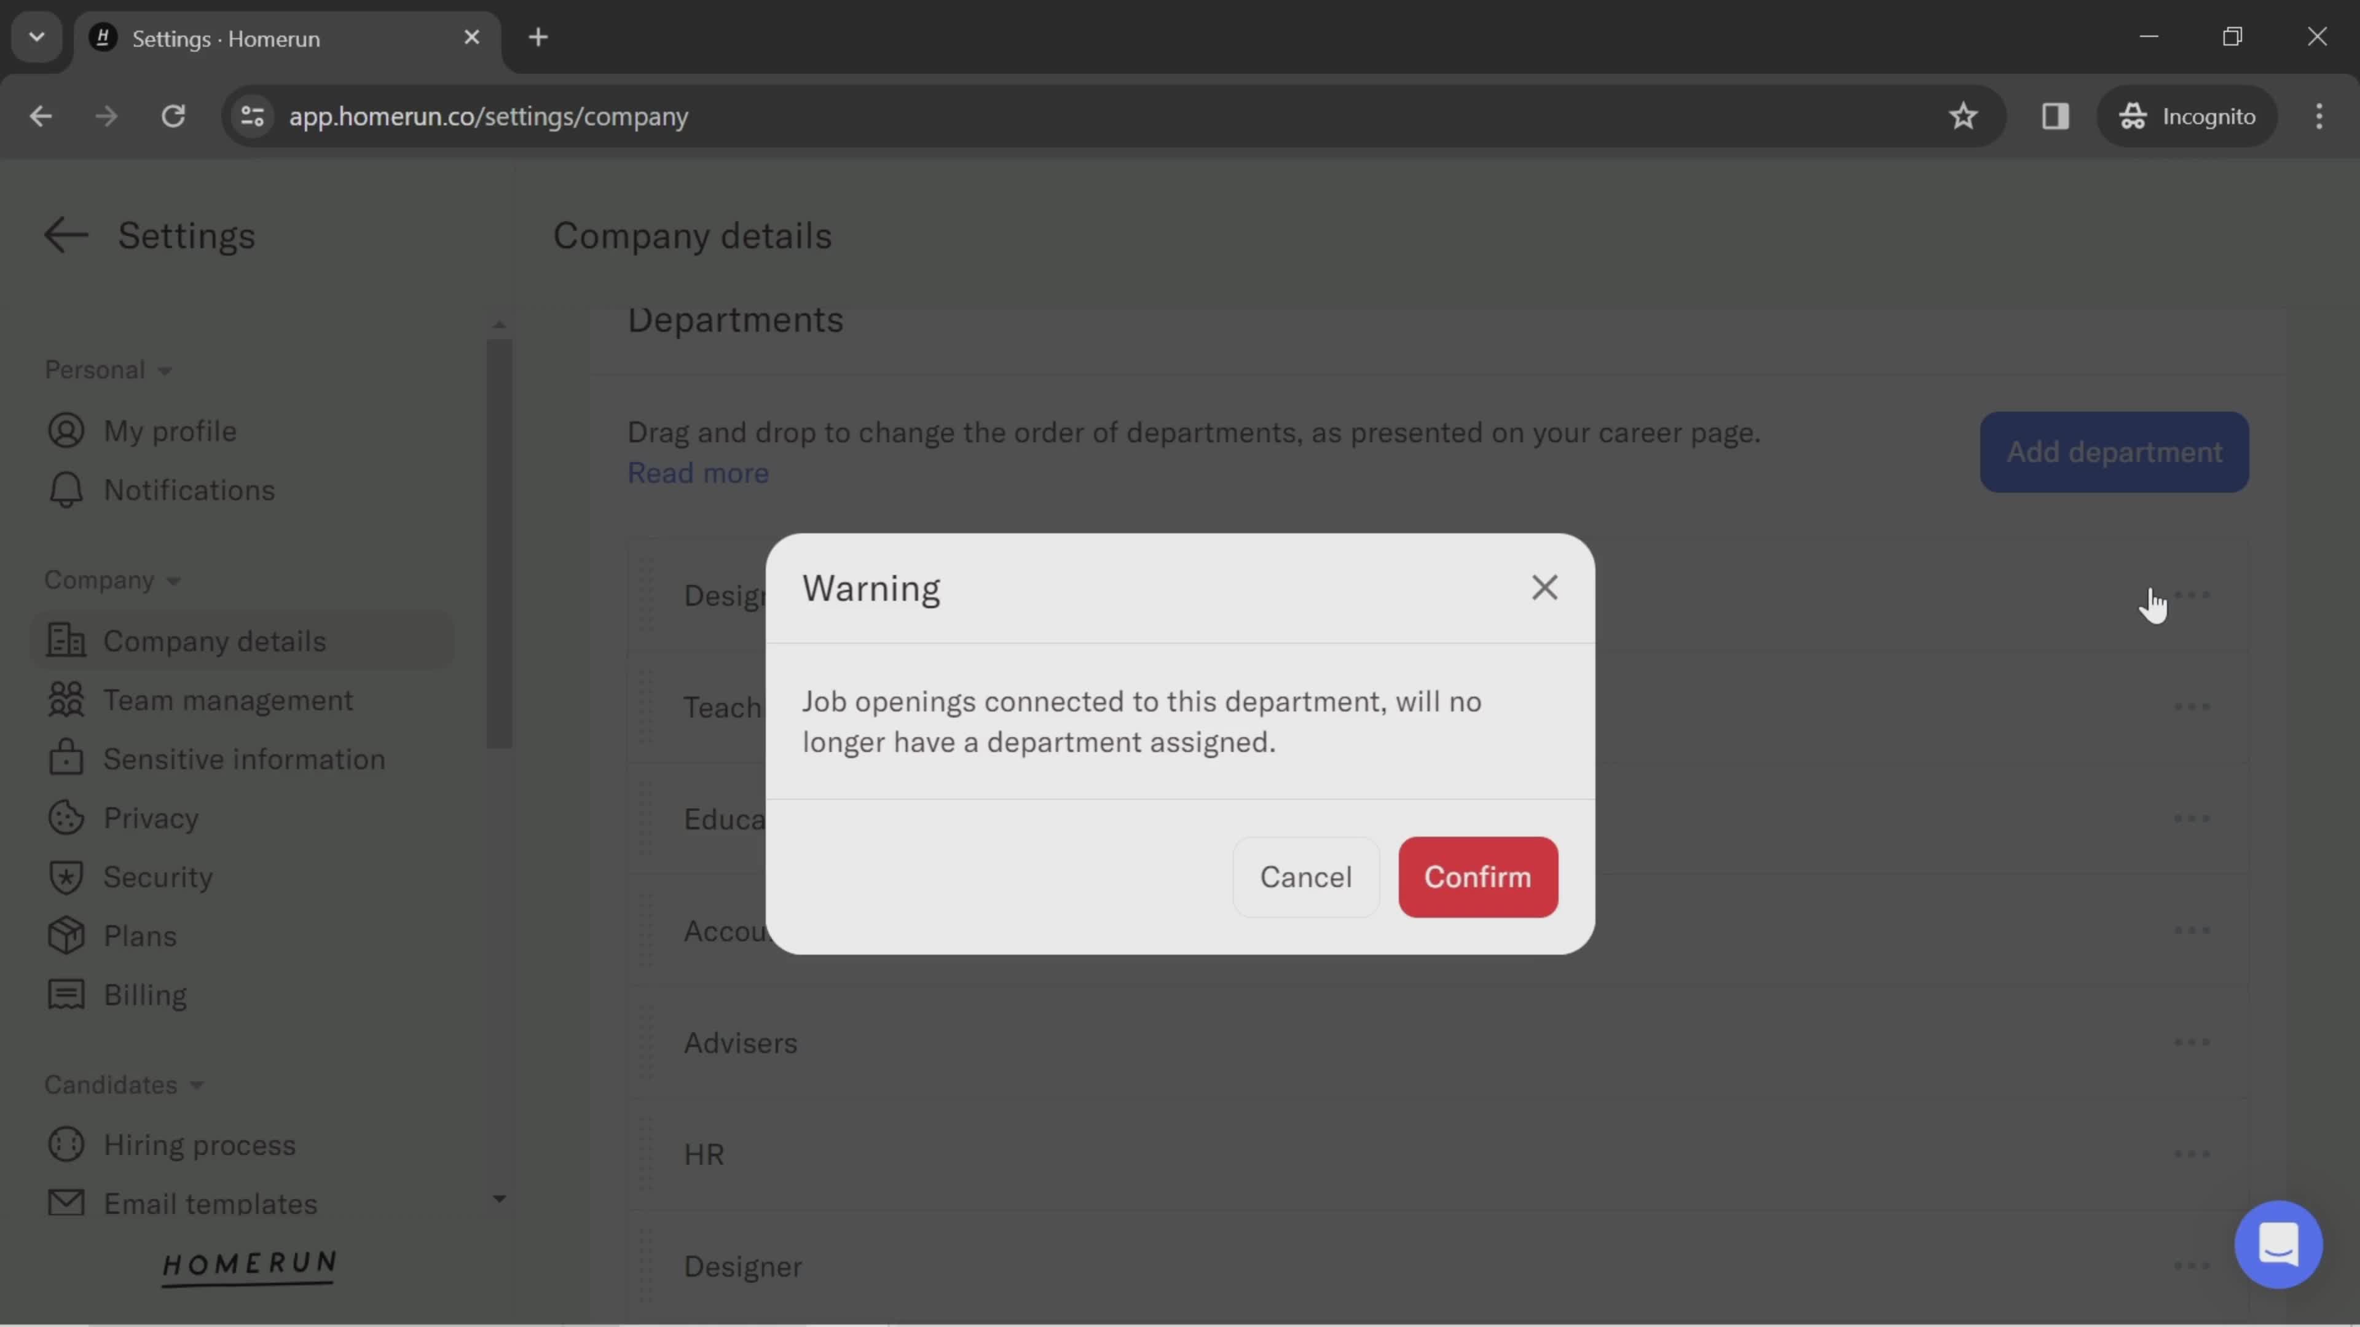Click the Sensitive information lock icon
2360x1327 pixels.
60,758
